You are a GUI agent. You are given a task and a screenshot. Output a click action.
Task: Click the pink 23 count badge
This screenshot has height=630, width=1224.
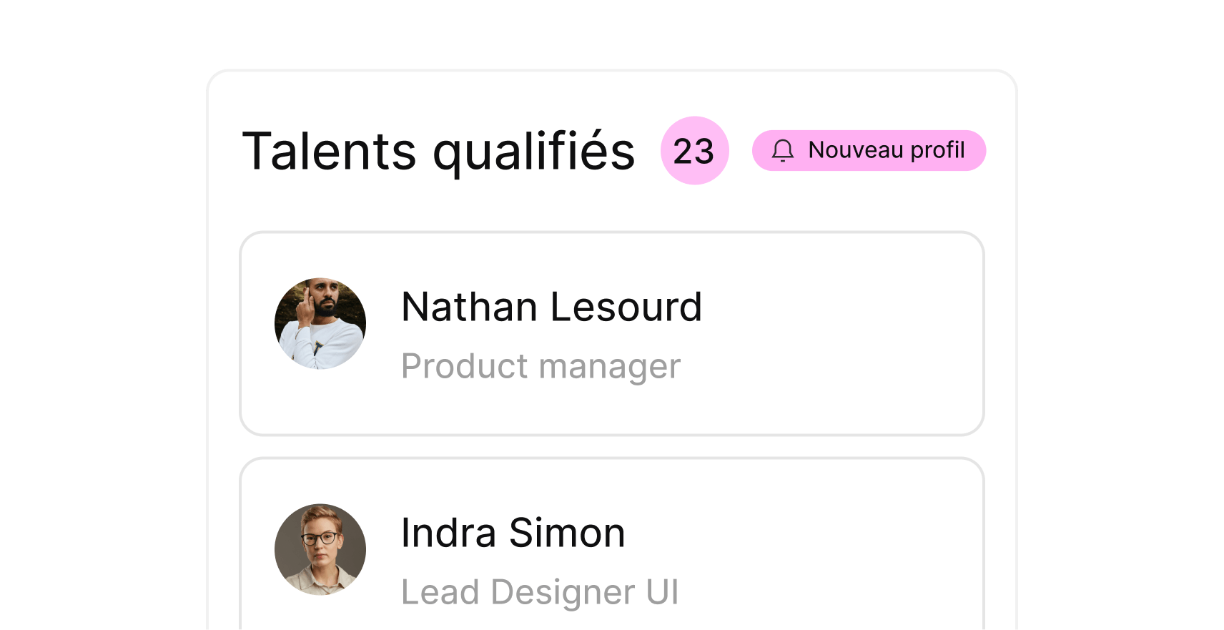pos(694,151)
